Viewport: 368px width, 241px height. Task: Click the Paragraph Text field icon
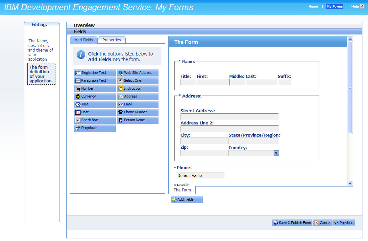pyautogui.click(x=78, y=80)
